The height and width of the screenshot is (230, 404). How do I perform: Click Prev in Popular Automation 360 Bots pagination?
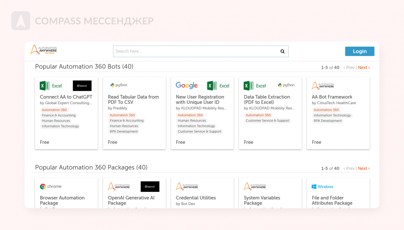click(349, 67)
